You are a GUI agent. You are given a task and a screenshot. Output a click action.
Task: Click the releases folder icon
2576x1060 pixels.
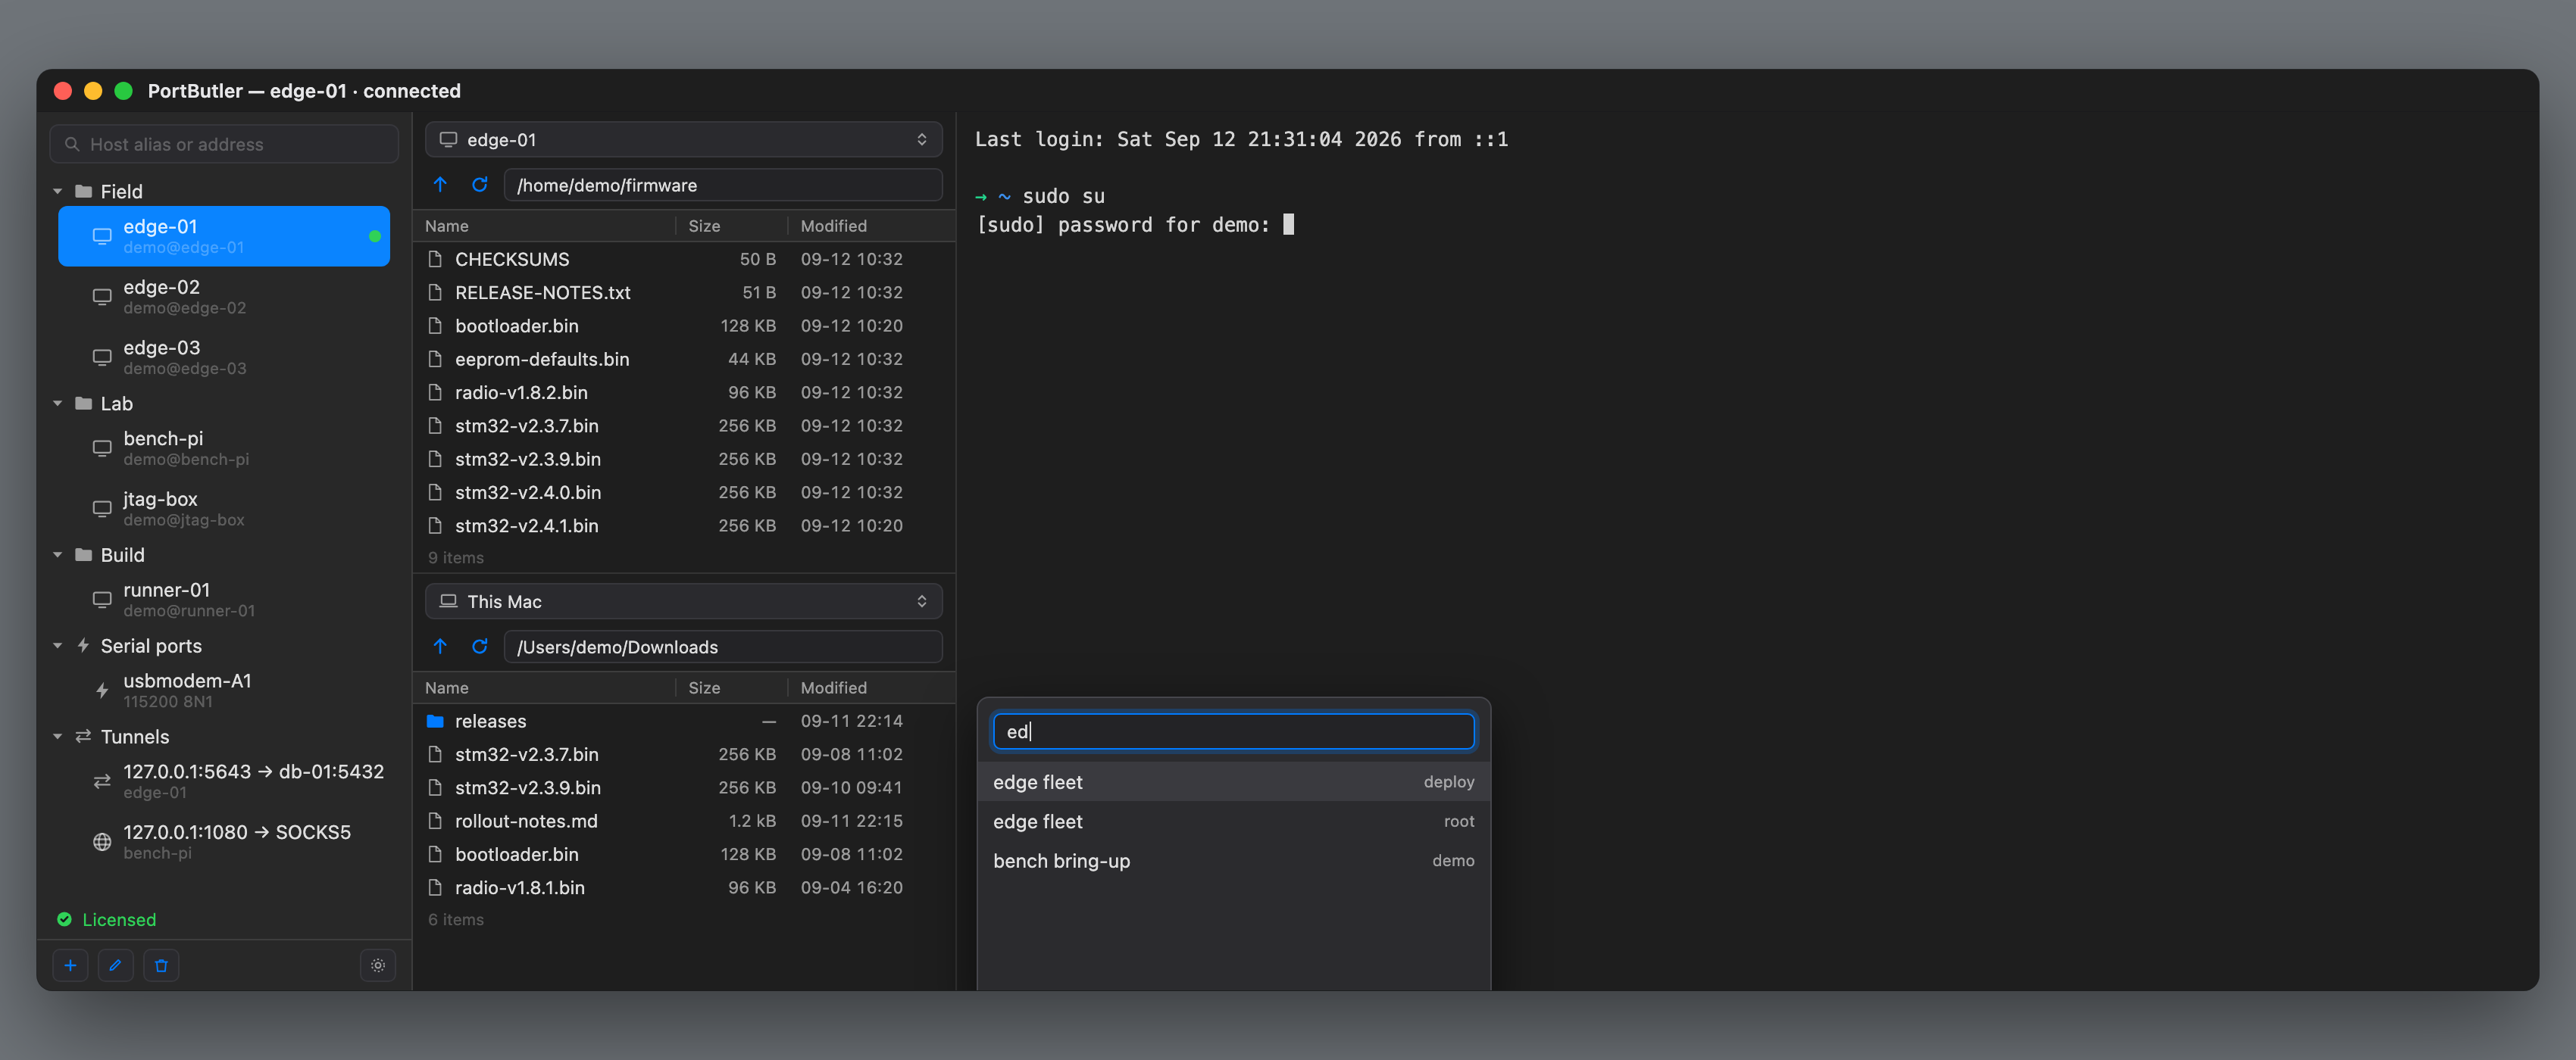[x=435, y=720]
